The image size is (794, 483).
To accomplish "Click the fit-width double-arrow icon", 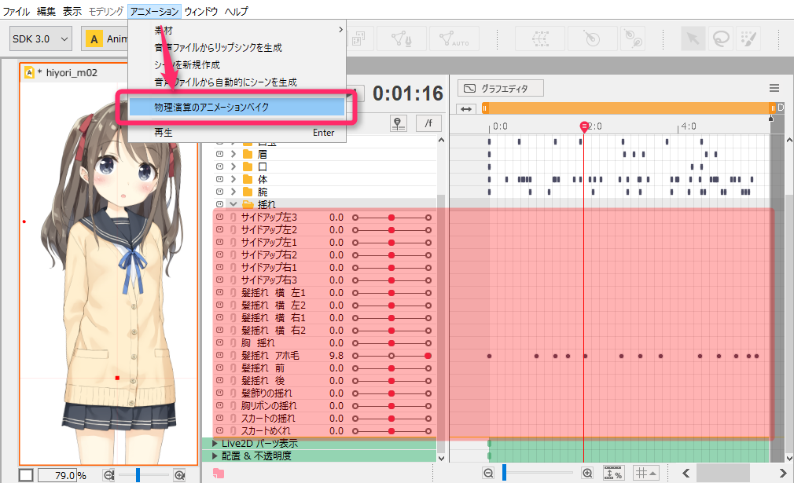I will [466, 108].
